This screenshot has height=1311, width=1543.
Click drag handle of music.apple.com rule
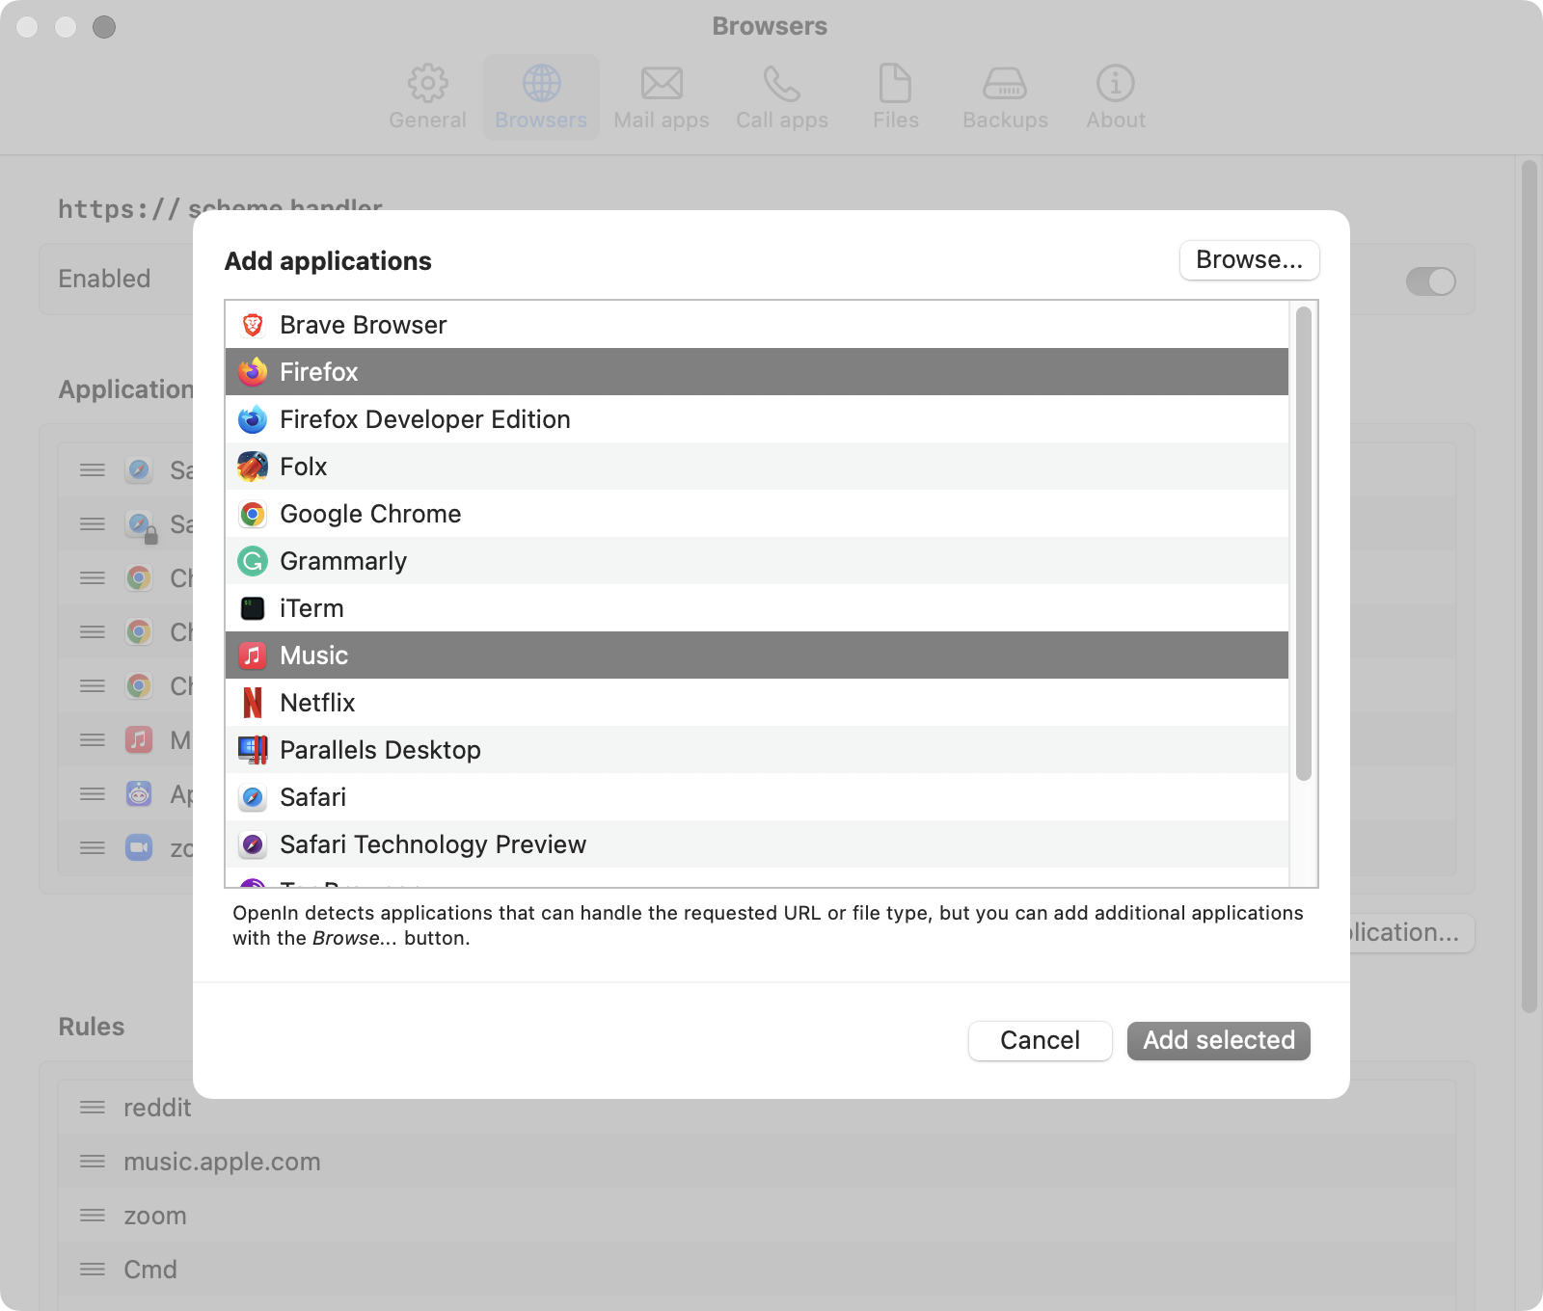coord(93,1162)
